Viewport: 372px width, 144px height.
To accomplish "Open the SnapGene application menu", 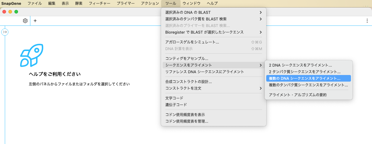I will click(x=11, y=3).
